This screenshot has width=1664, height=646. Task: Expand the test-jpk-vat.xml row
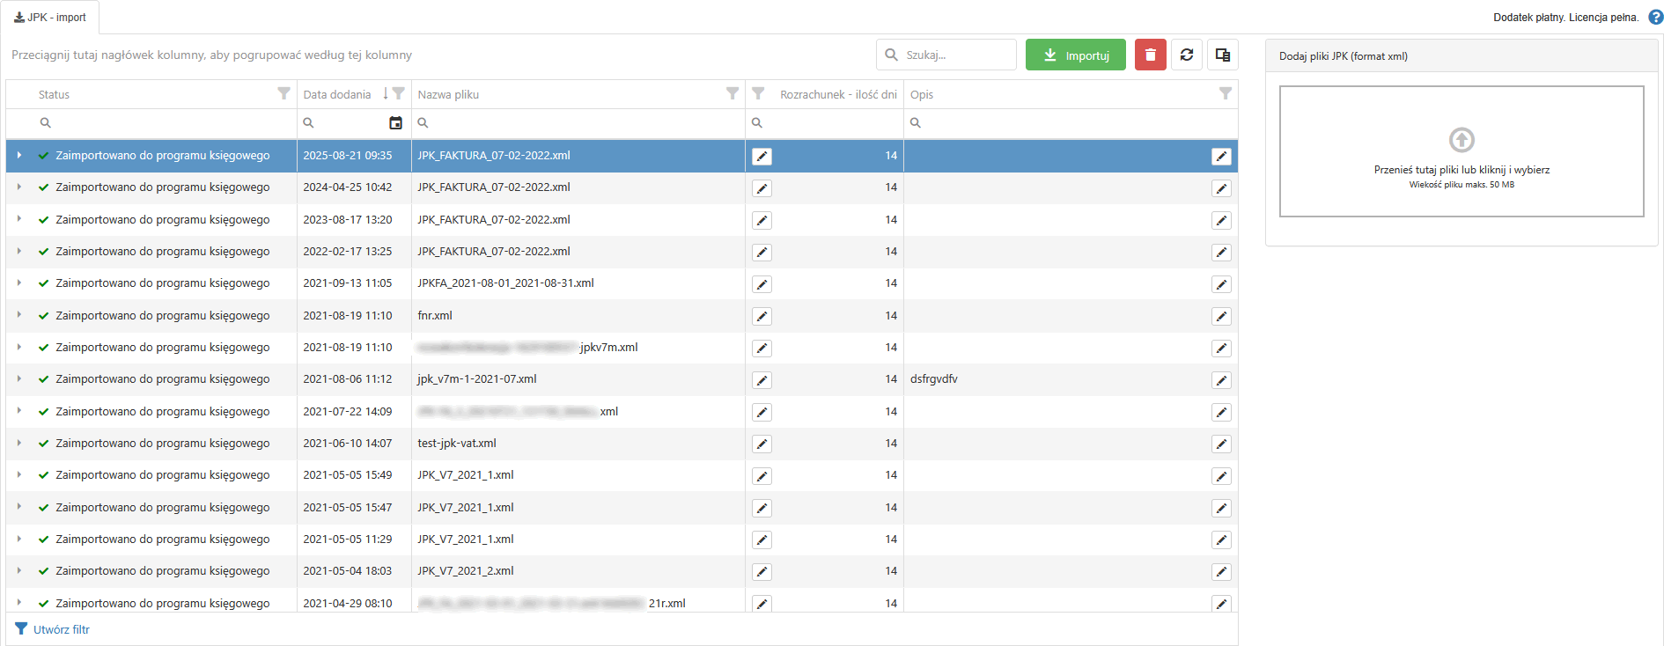(18, 444)
